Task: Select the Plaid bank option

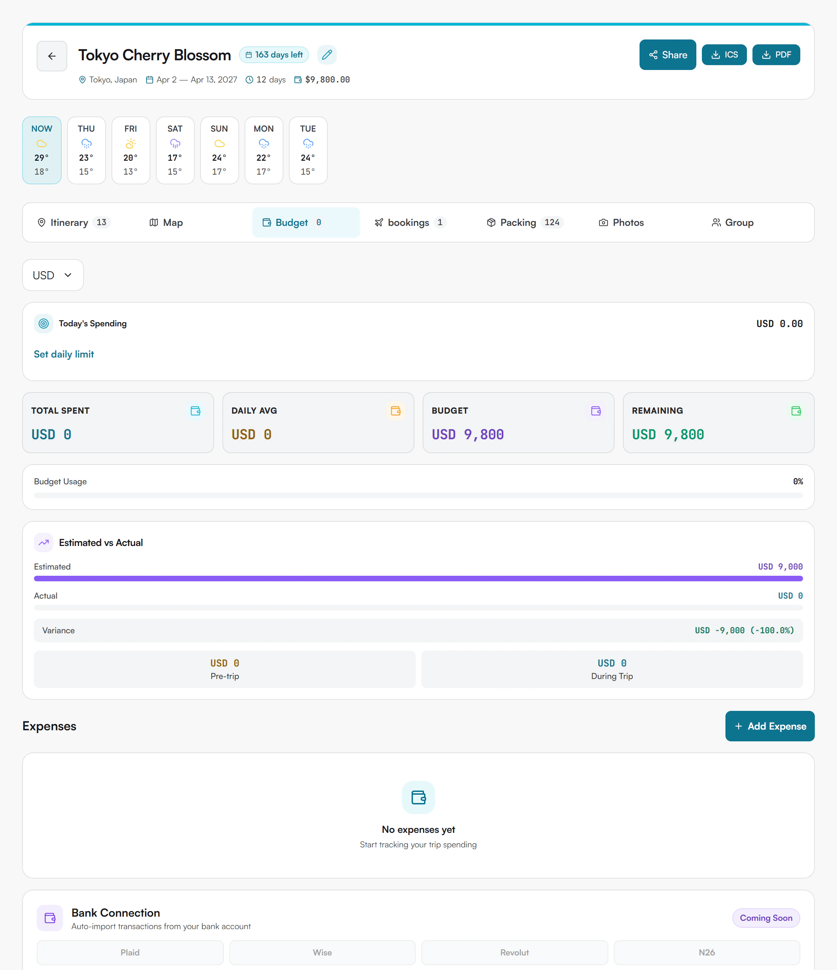Action: [130, 952]
